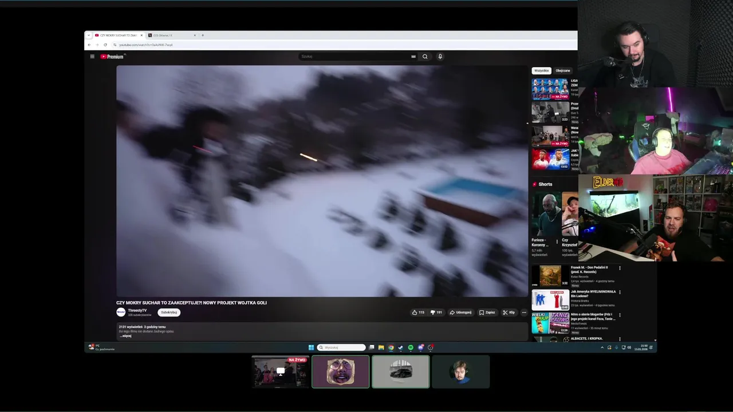Open Task View in the taskbar

point(371,347)
